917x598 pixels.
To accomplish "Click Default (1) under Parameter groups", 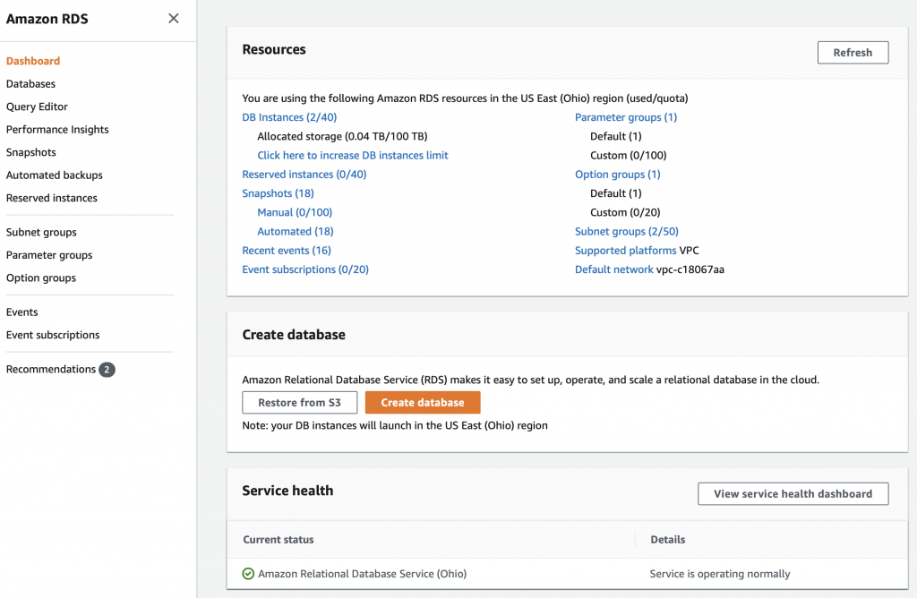I will (x=616, y=136).
